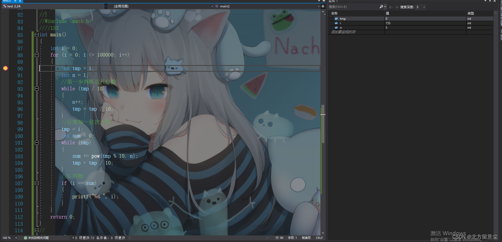The height and width of the screenshot is (242, 502).
Task: Click the return 0 statement on line 112
Action: (x=63, y=217)
